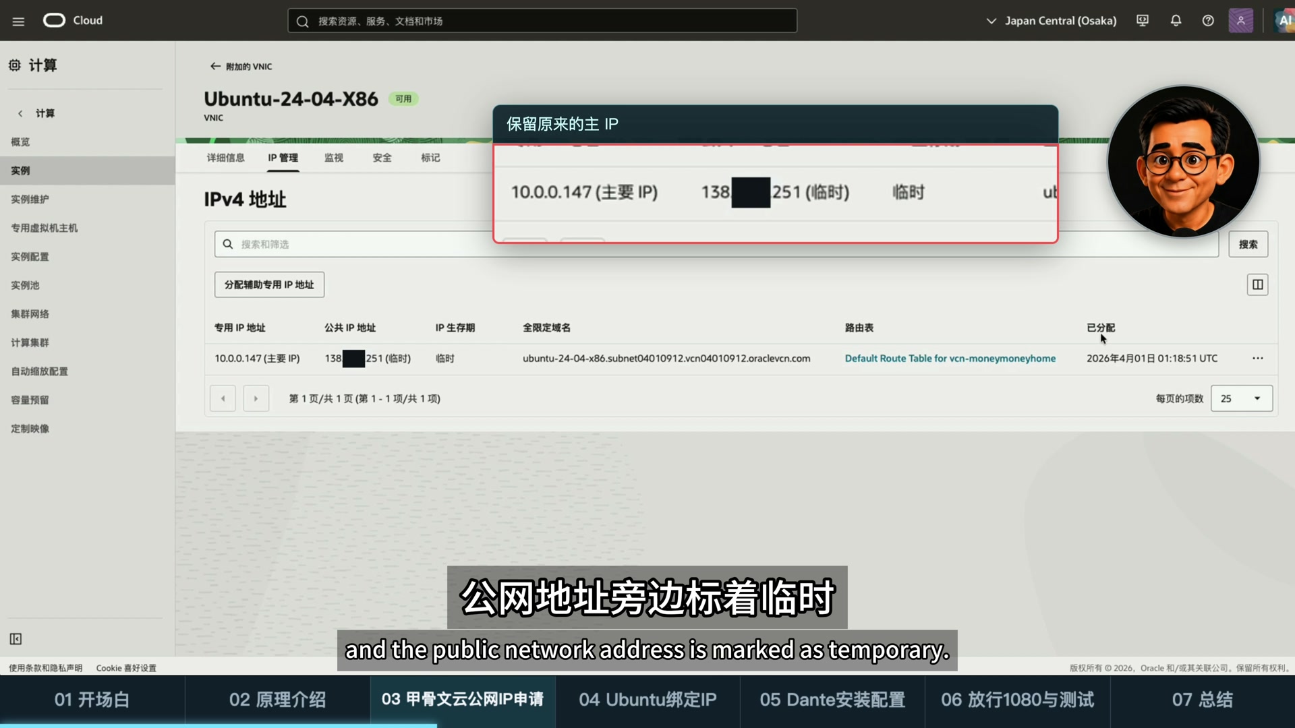Focus the top global search field

click(542, 21)
